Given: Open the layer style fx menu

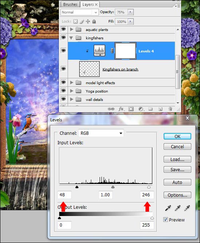Looking at the screenshot, I should [121, 109].
